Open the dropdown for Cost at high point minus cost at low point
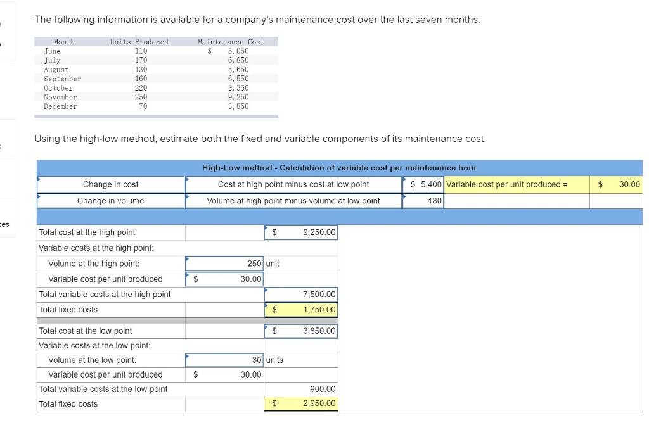 (x=293, y=184)
